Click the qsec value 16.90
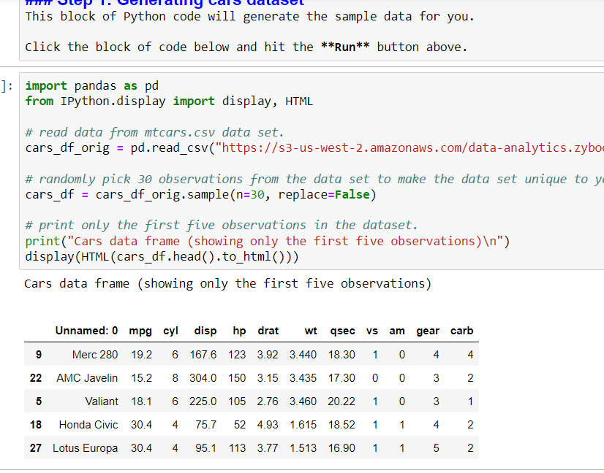The width and height of the screenshot is (604, 473). pos(341,448)
